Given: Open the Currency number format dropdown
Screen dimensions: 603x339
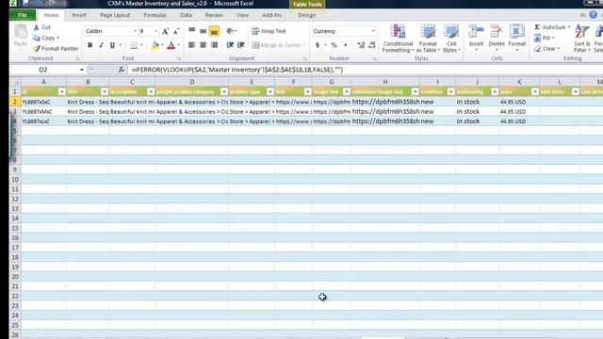Looking at the screenshot, I should tap(373, 31).
